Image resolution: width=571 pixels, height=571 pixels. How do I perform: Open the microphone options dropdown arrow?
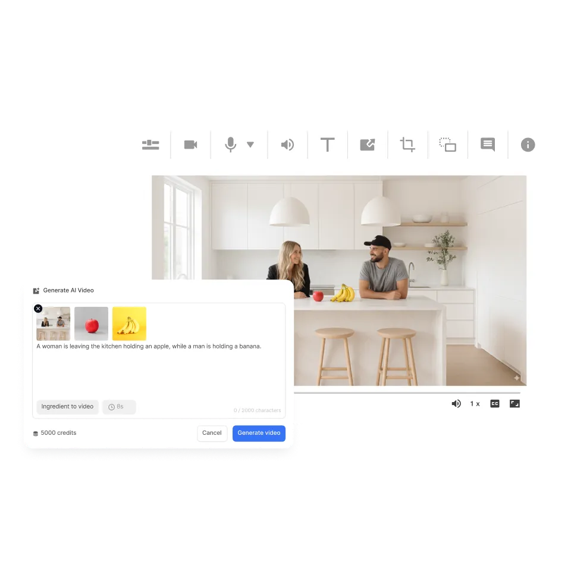coord(250,144)
